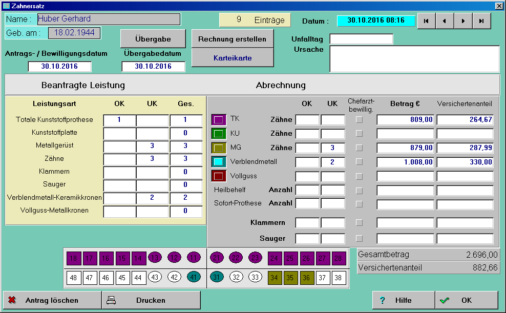The image size is (506, 313).
Task: Go to the next record
Action: [x=463, y=21]
